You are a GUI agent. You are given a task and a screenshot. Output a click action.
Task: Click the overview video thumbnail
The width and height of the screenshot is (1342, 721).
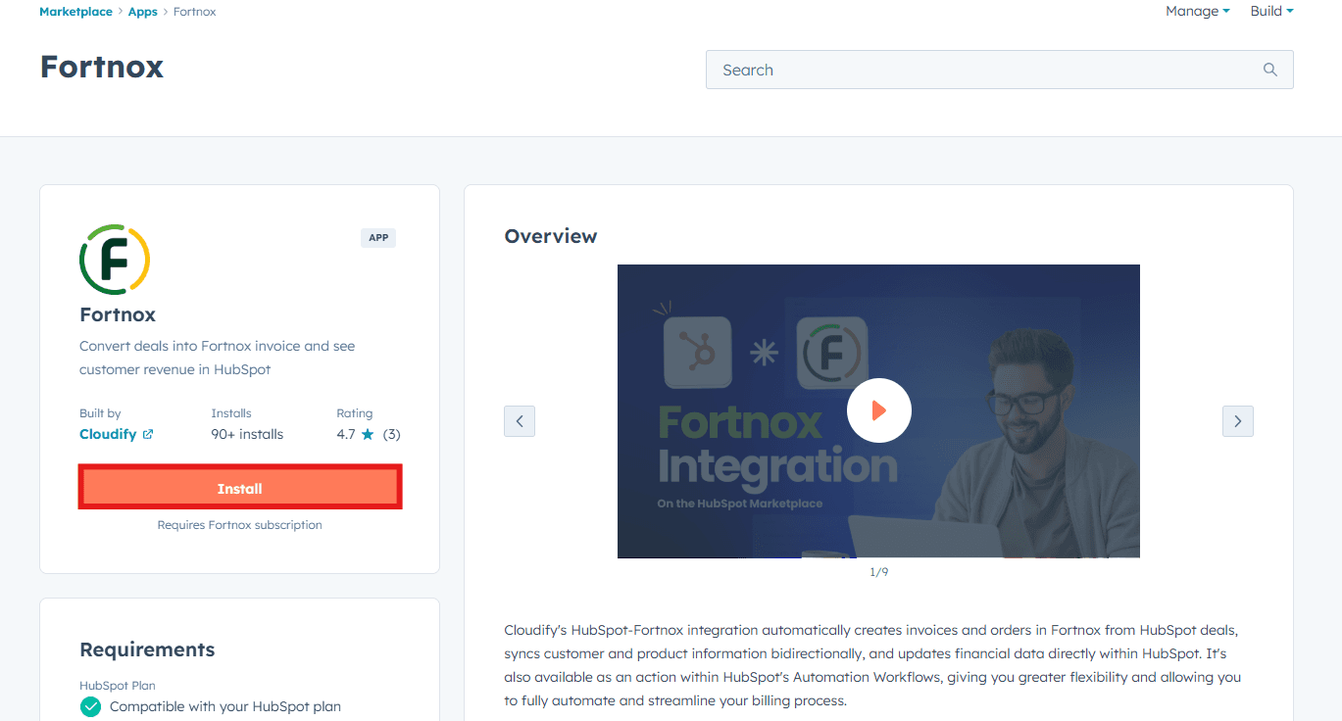878,411
